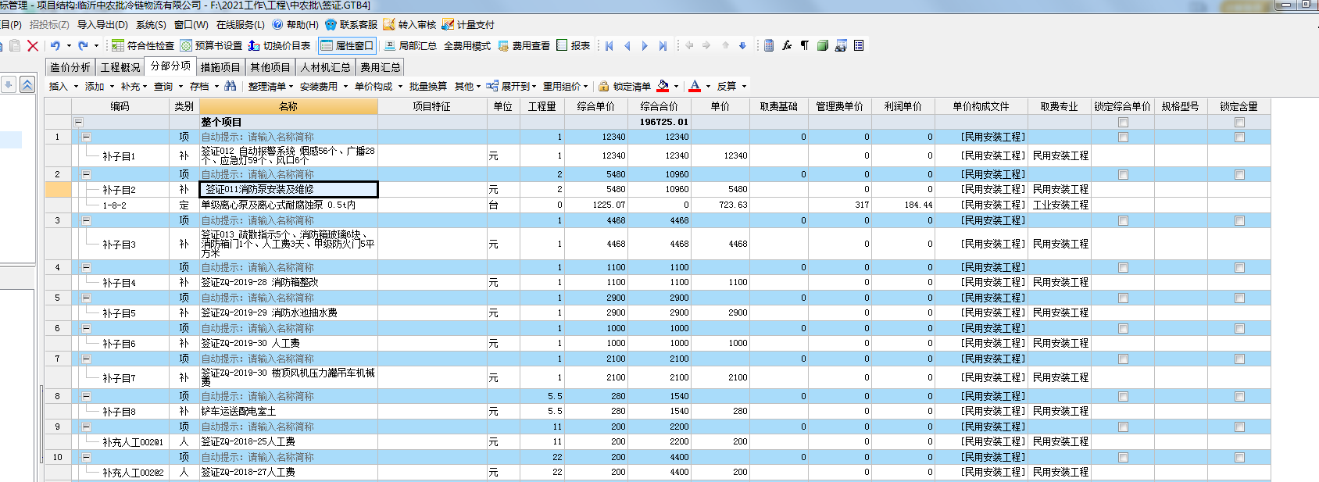Open 系统(S) menu
Screen dimensions: 1319x482
pyautogui.click(x=151, y=24)
